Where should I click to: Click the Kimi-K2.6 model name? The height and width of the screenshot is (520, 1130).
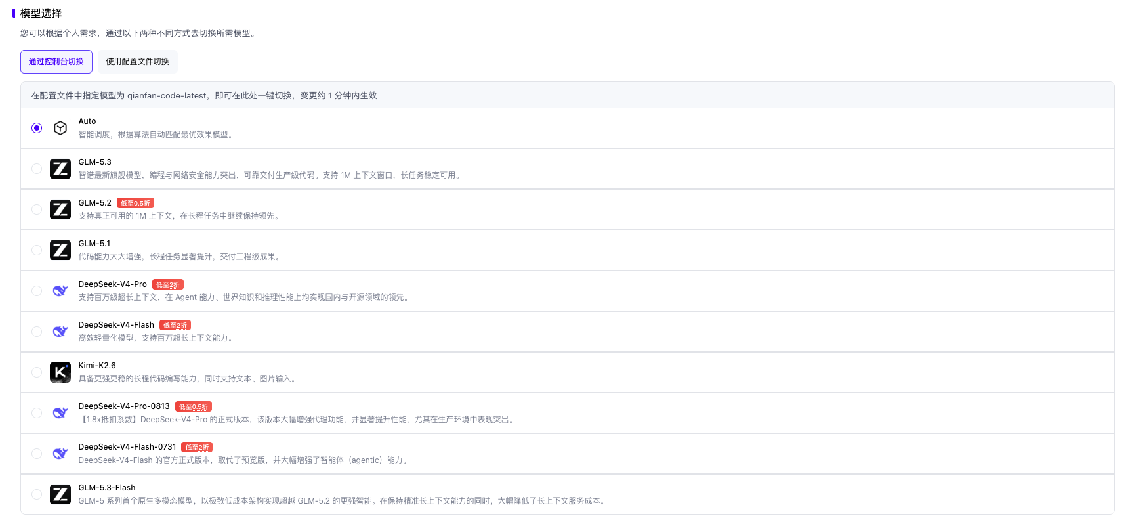97,366
